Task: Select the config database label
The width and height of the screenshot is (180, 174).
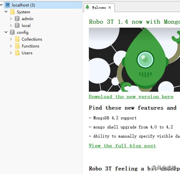Action: coord(23,33)
